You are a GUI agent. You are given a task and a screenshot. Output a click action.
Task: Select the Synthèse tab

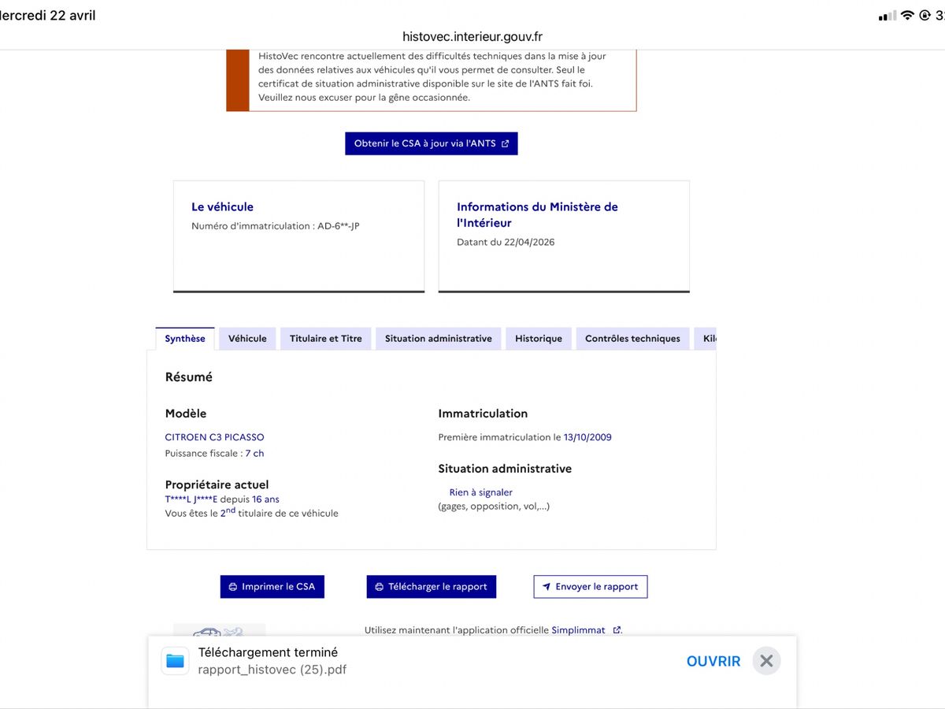pyautogui.click(x=185, y=339)
